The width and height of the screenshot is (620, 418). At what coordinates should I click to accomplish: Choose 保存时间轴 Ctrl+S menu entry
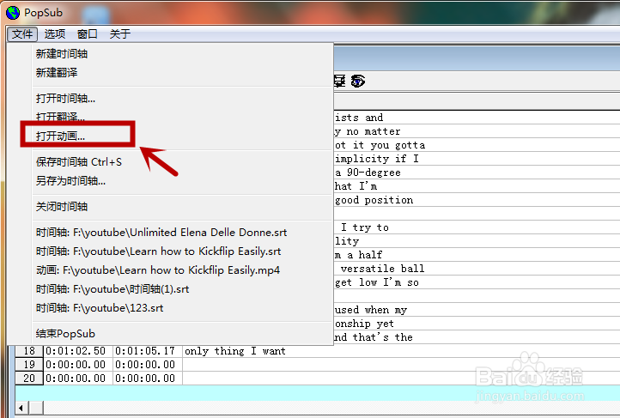tap(79, 162)
